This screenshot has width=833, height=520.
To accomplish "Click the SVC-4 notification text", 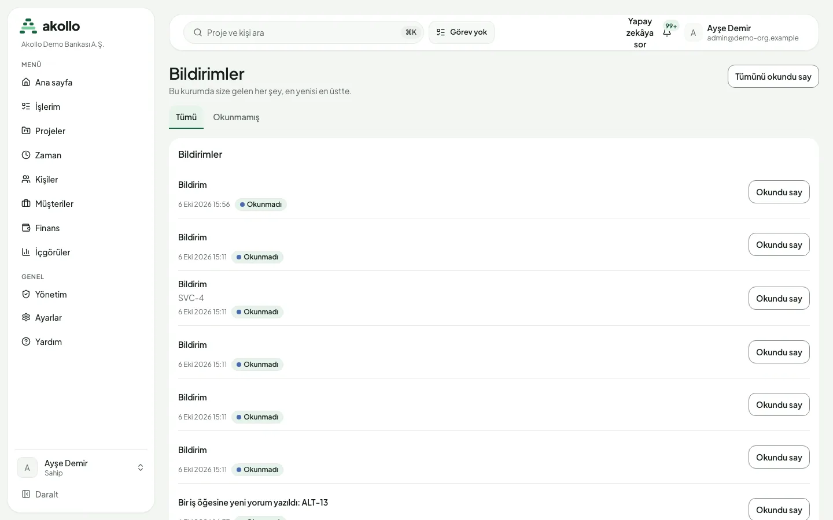I will pyautogui.click(x=191, y=298).
